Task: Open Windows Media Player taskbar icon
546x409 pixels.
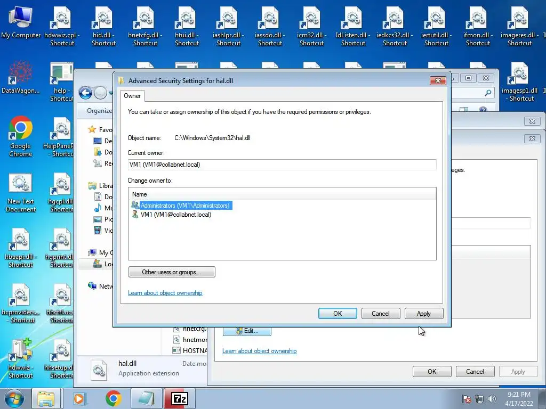Action: (79, 398)
